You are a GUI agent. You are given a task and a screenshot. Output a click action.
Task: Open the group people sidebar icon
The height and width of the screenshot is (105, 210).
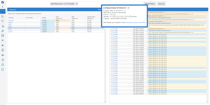click(2, 55)
